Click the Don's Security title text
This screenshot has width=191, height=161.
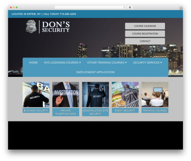pos(56,27)
